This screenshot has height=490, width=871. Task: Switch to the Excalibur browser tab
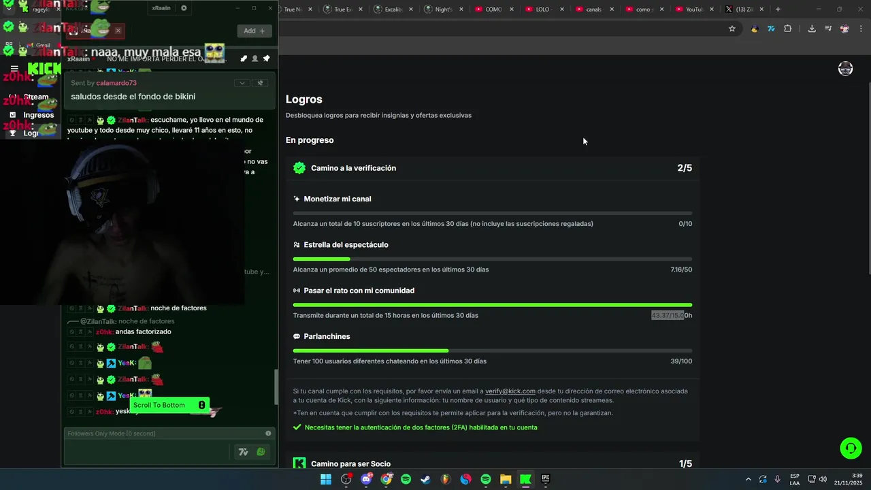click(x=395, y=9)
